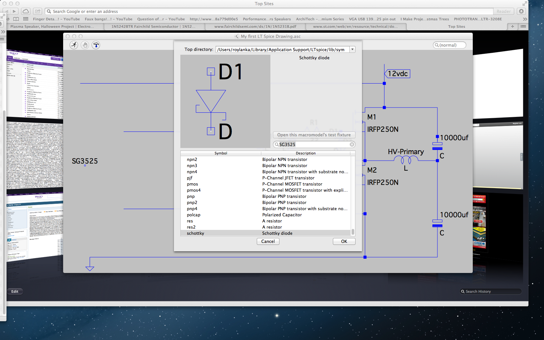This screenshot has width=544, height=340.
Task: Click the magnifier icon in Search History field
Action: click(463, 291)
